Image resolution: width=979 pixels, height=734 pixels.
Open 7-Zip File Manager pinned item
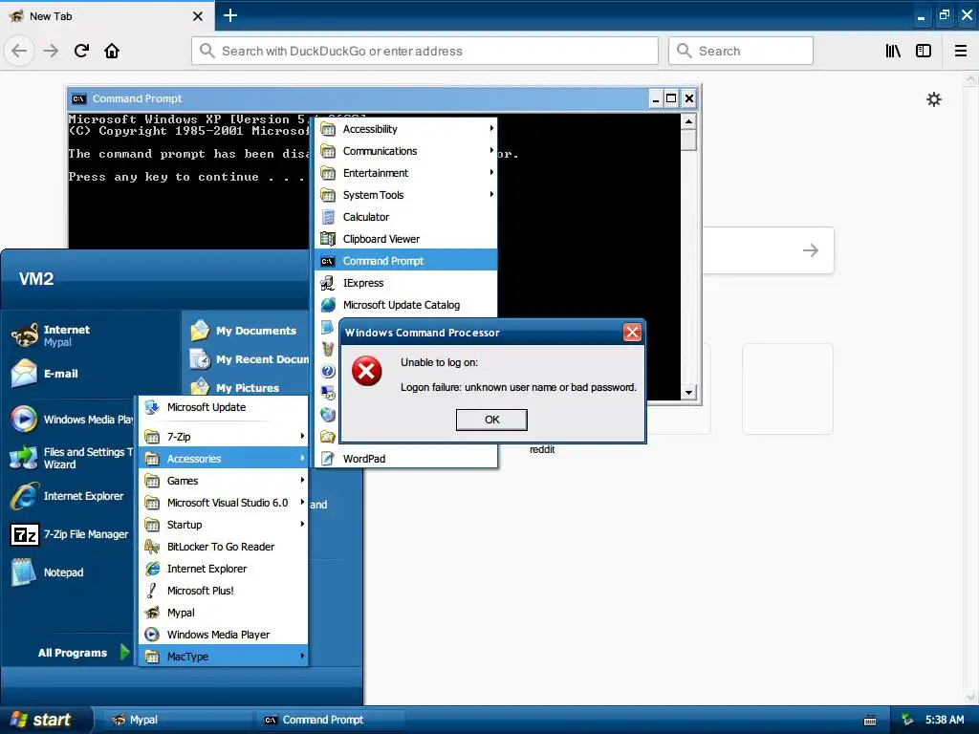71,534
